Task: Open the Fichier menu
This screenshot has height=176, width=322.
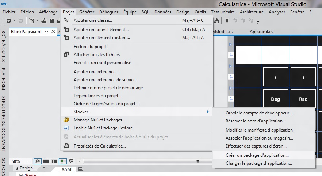Action: 9,12
